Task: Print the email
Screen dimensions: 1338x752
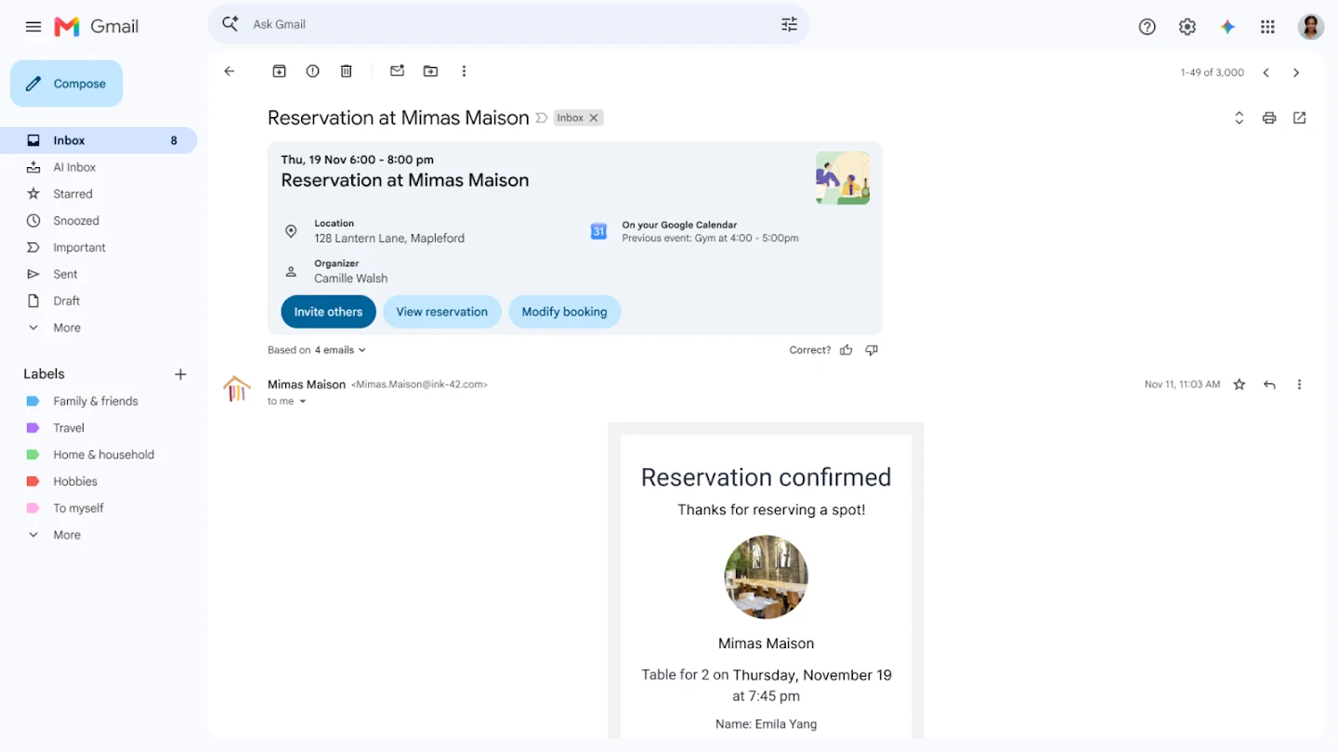Action: [1269, 118]
